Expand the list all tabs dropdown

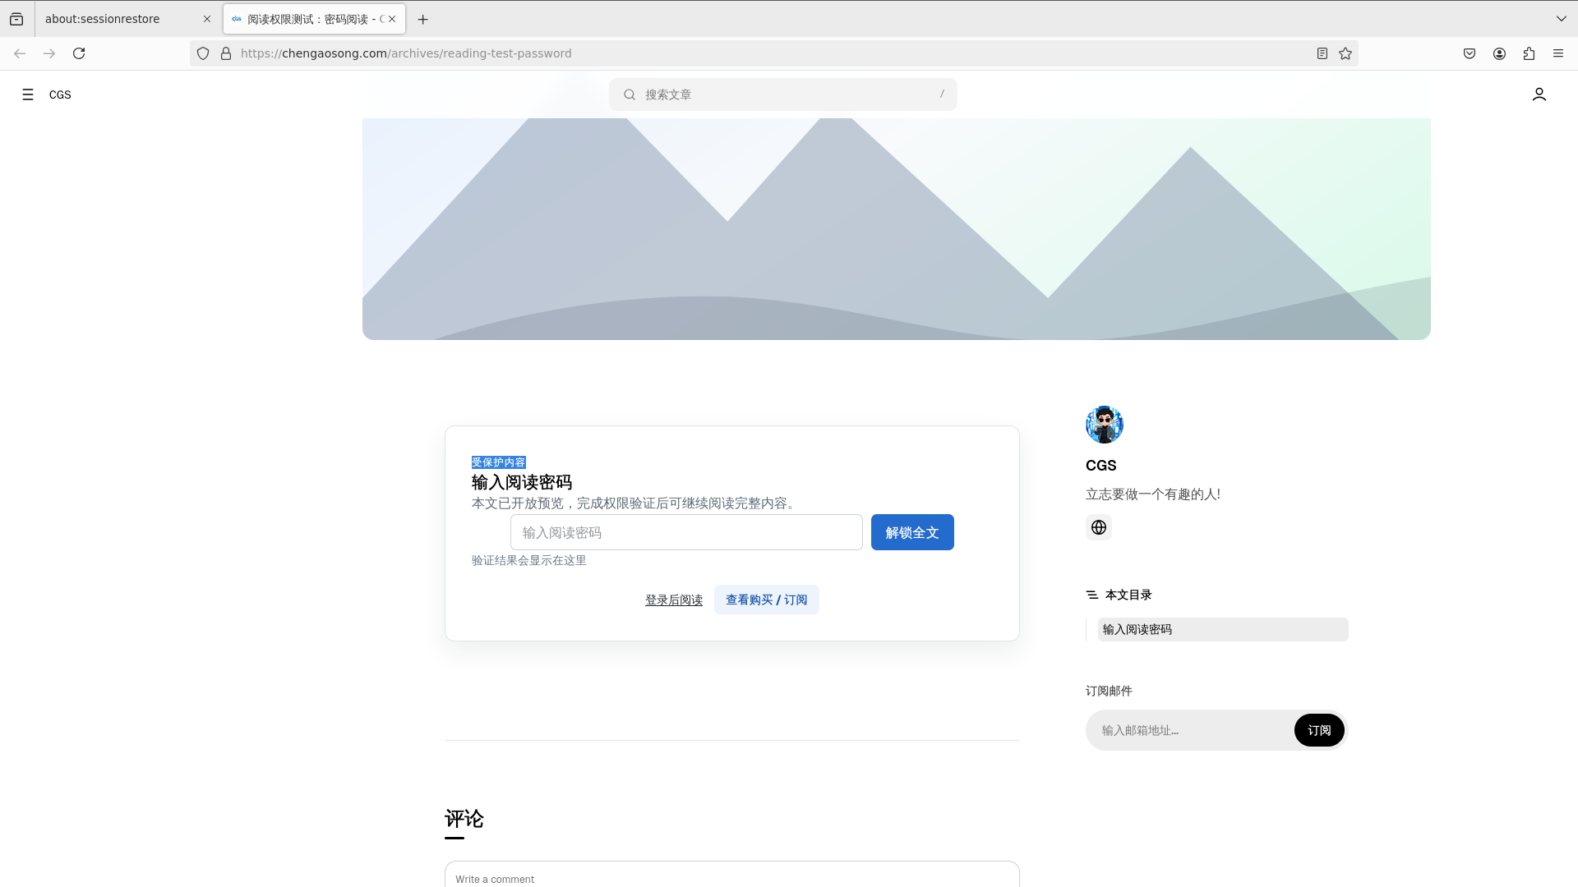[x=1562, y=19]
